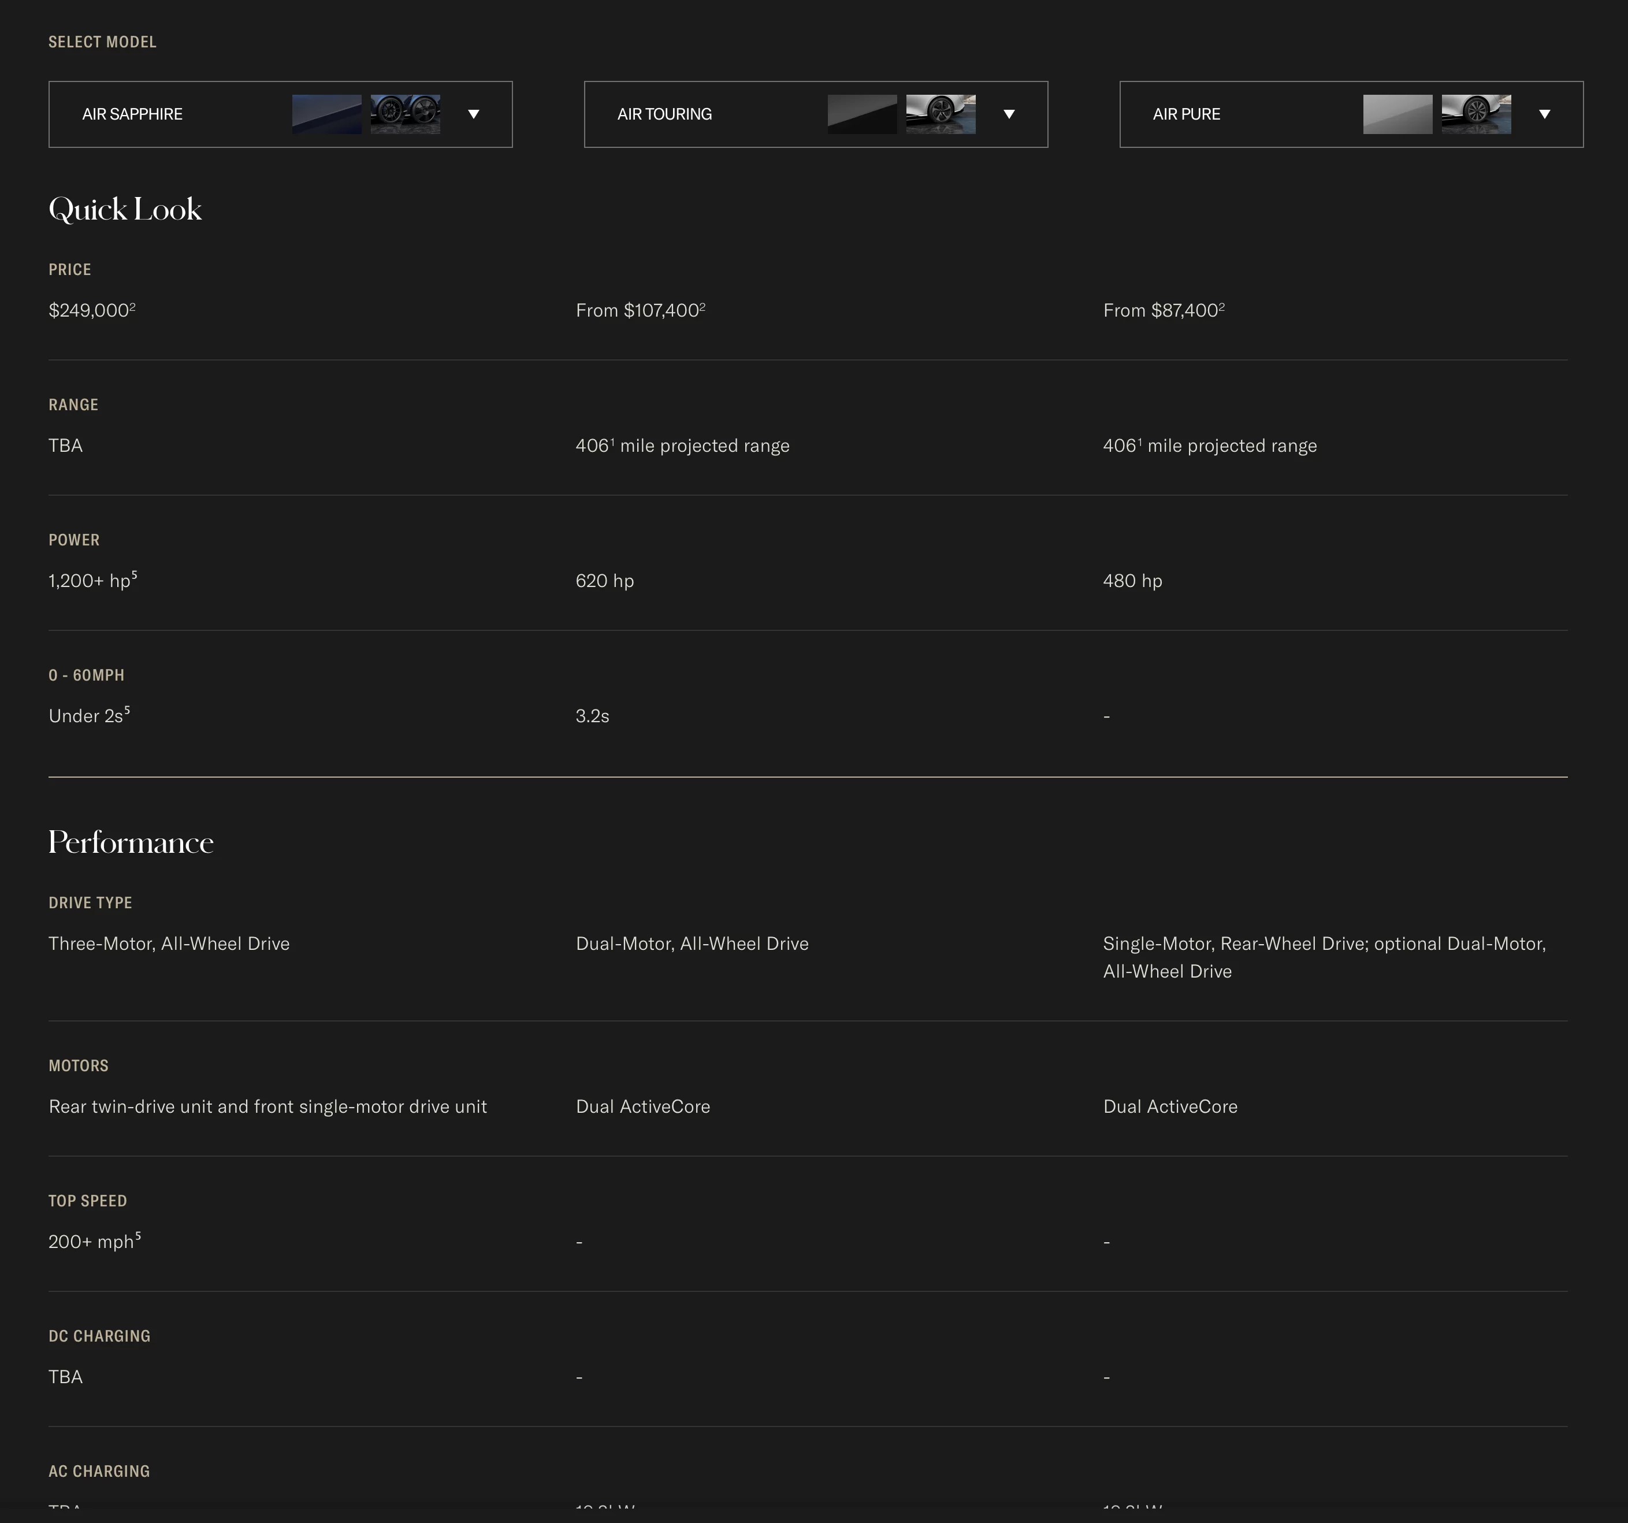Click the DRIVE TYPE label
The width and height of the screenshot is (1628, 1523).
coord(90,903)
